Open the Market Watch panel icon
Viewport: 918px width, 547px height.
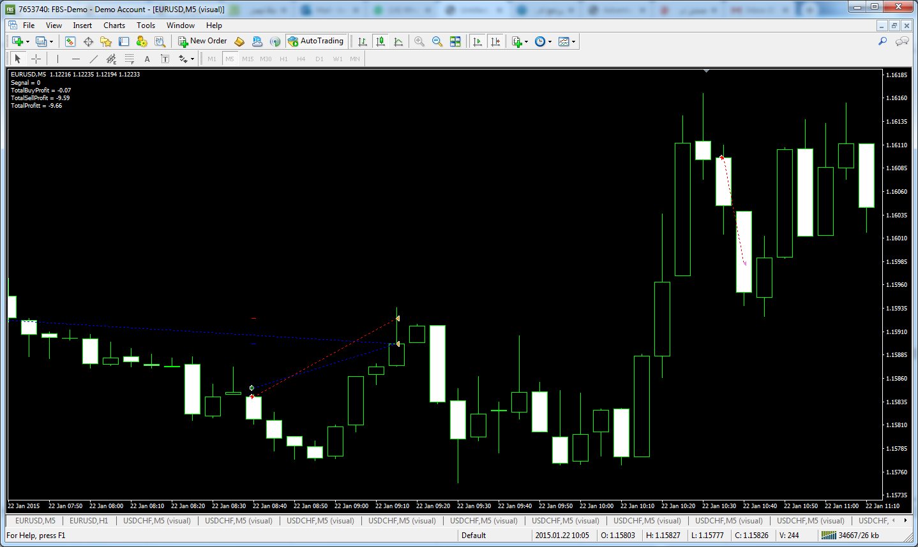(x=70, y=41)
